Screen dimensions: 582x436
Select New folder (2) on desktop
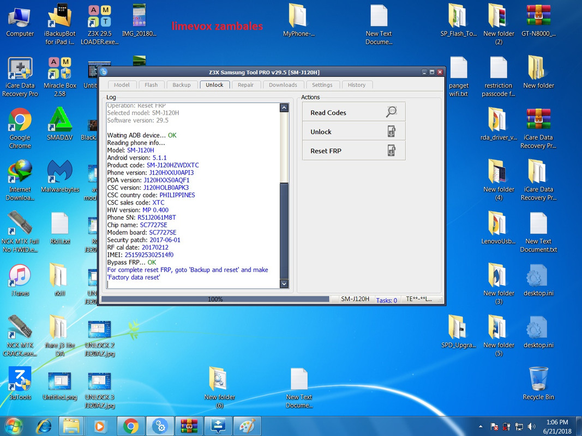coord(499,25)
